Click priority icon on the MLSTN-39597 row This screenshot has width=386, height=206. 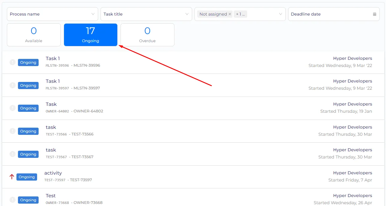tap(13, 85)
